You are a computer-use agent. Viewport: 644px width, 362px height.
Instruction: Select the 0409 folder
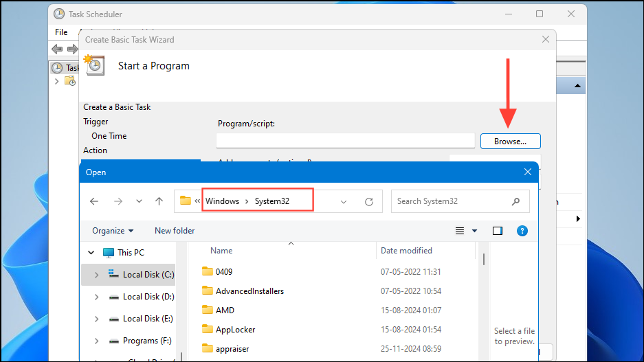pyautogui.click(x=224, y=272)
